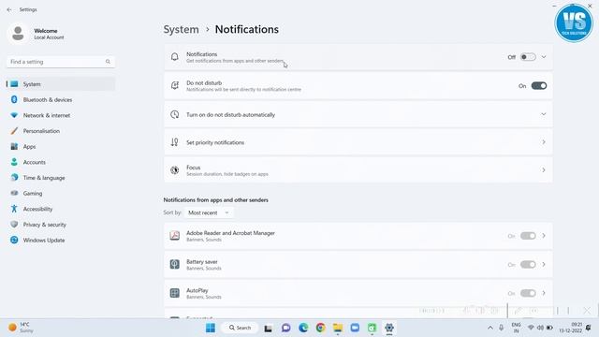
Task: Click the taskbar Search box
Action: pyautogui.click(x=240, y=328)
